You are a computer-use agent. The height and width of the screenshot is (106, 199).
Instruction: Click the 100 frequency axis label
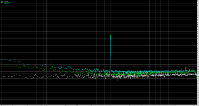46,105
